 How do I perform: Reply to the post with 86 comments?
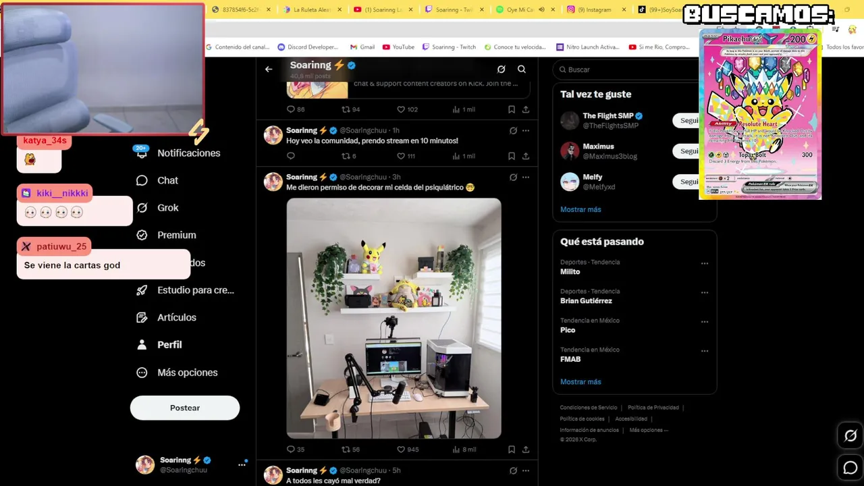click(296, 109)
